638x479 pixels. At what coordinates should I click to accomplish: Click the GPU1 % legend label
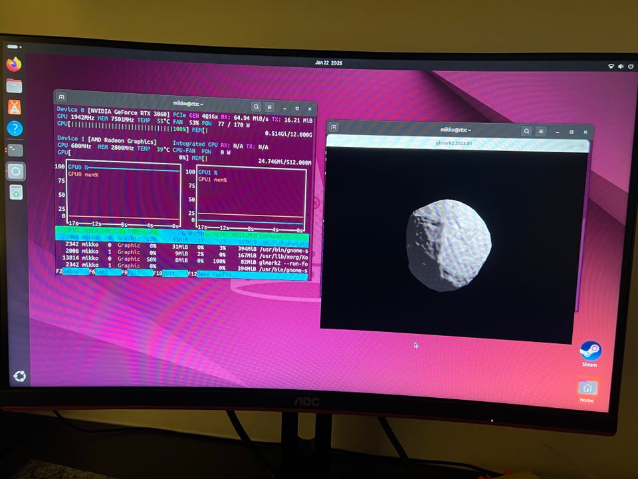tap(208, 172)
